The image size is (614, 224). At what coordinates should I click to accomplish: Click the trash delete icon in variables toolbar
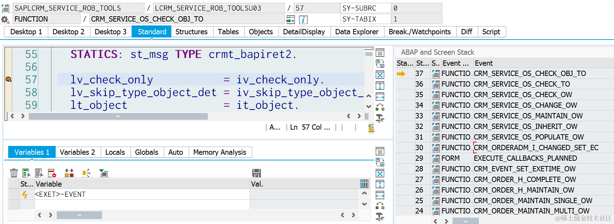coord(14,173)
